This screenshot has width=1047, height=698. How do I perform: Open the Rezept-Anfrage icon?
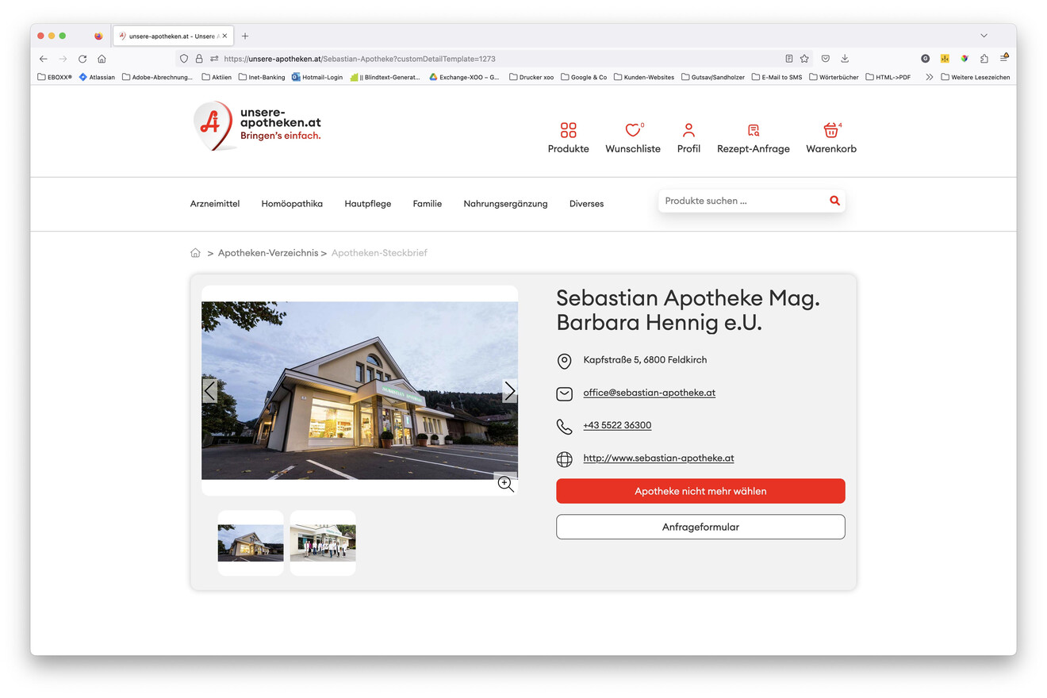753,130
